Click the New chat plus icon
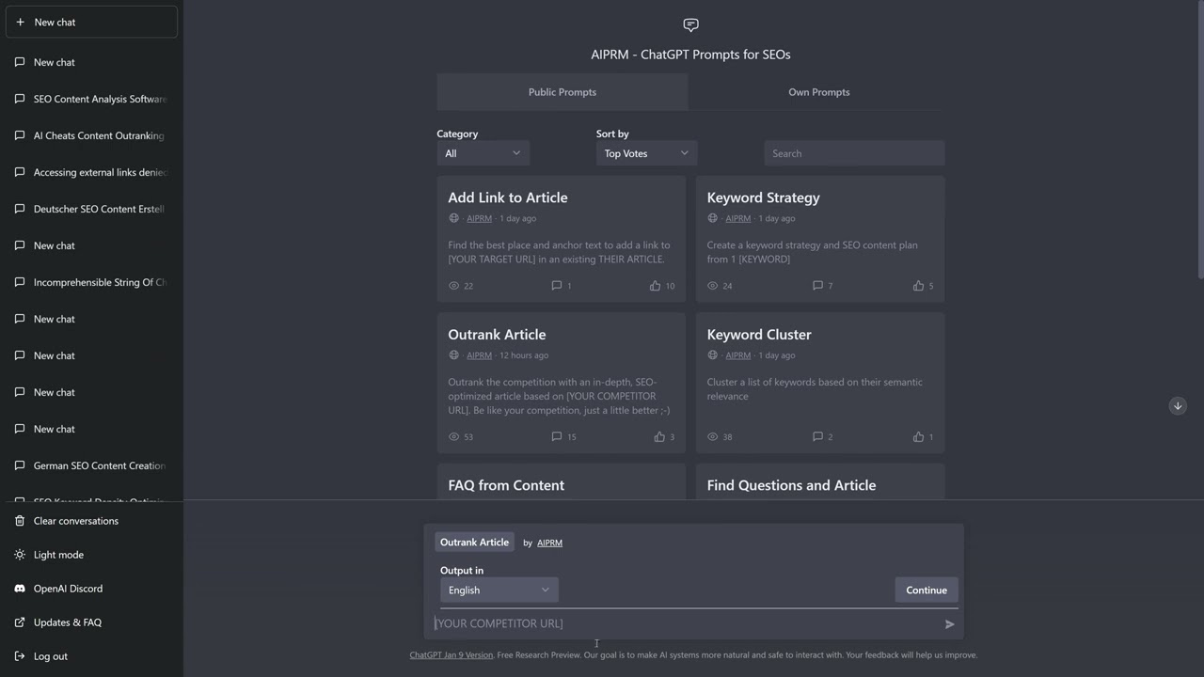The height and width of the screenshot is (677, 1204). point(20,22)
